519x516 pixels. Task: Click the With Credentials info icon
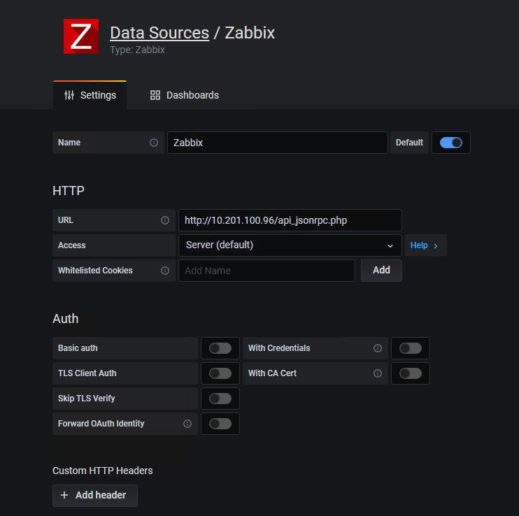378,348
